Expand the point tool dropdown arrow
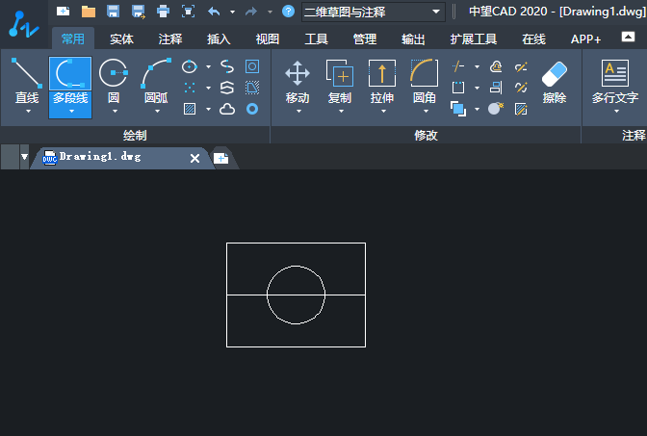Viewport: 647px width, 436px height. coord(208,88)
